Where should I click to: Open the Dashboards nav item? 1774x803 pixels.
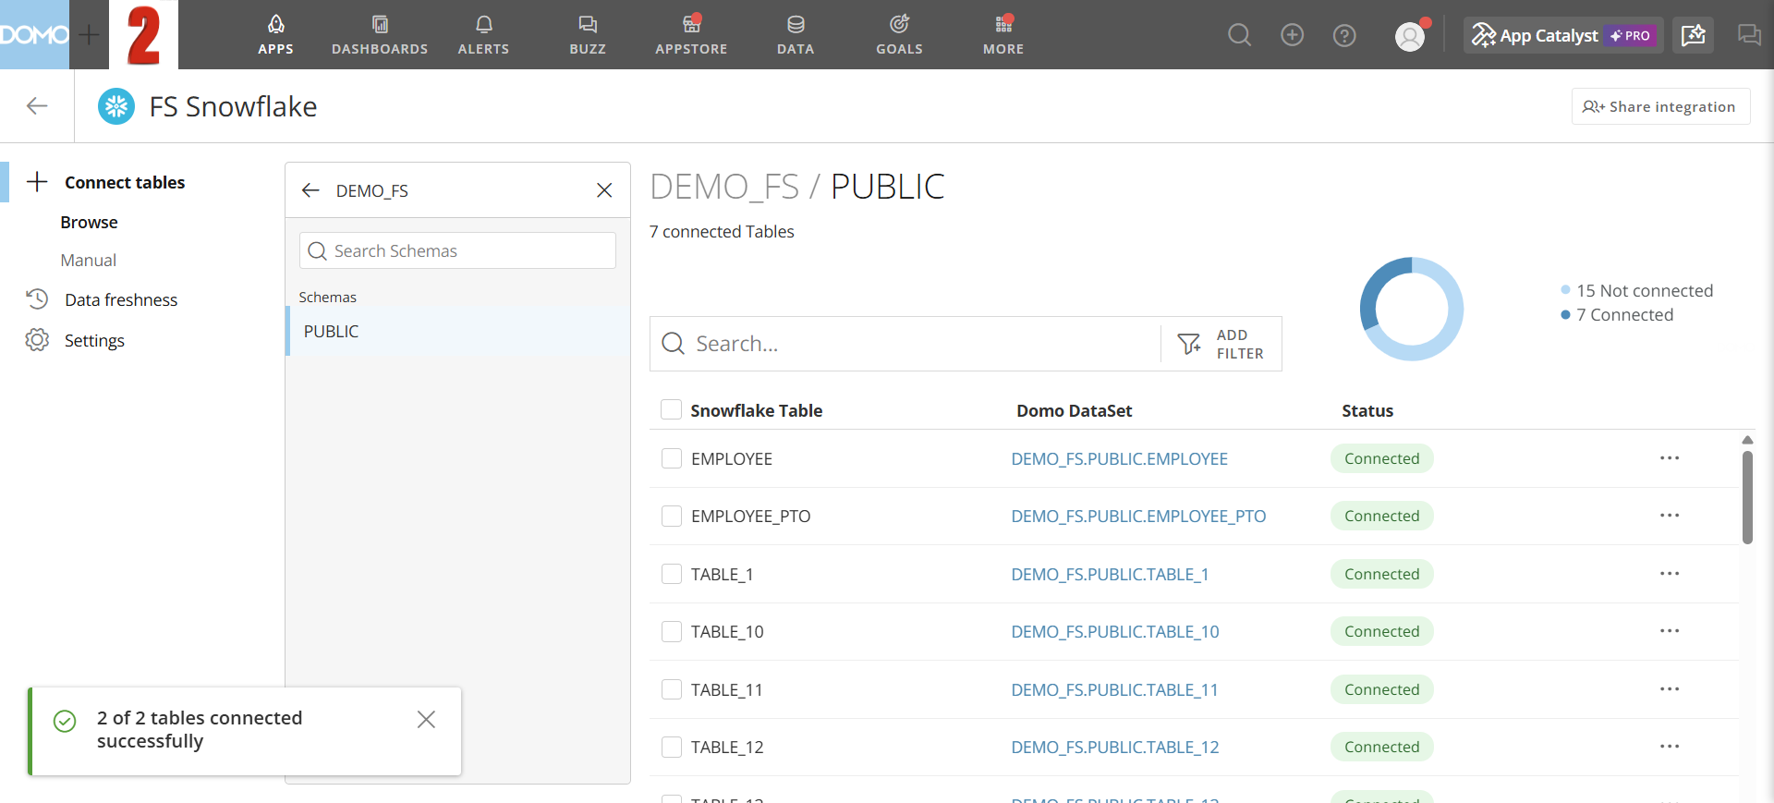click(x=380, y=34)
